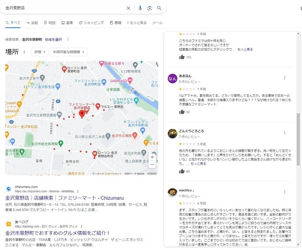The width and height of the screenshot is (302, 250).
Task: Open more options next to 地域を選択
Action: (x=67, y=39)
